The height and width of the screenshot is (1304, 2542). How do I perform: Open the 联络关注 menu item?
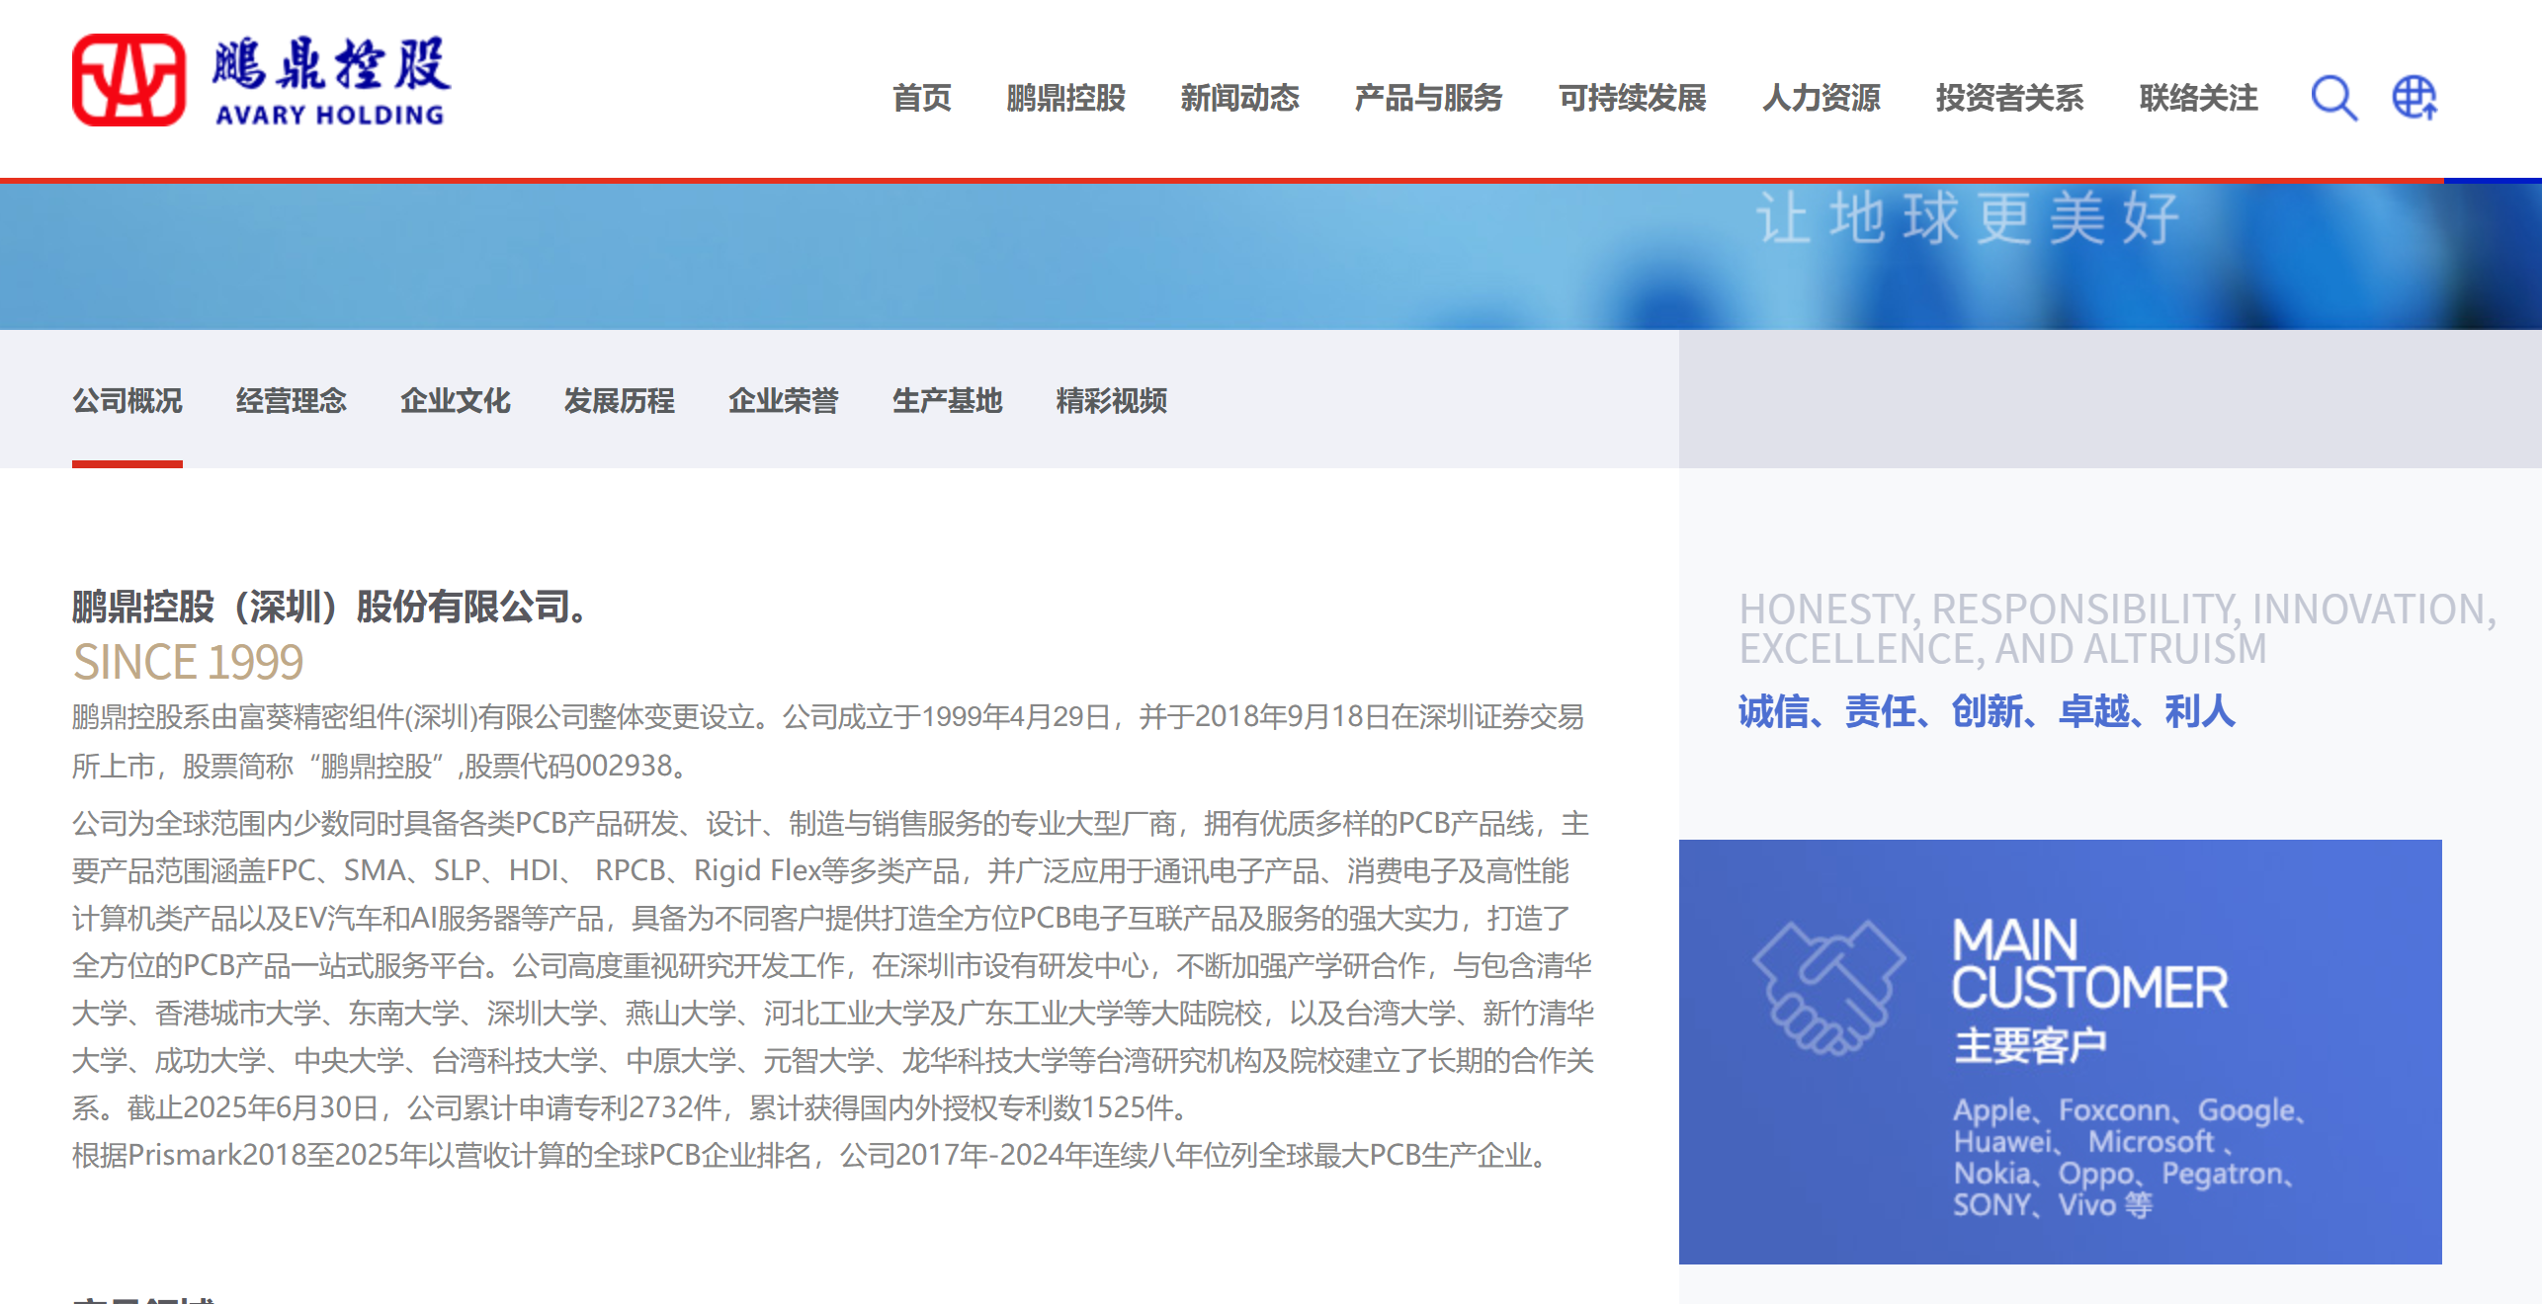[x=2198, y=98]
